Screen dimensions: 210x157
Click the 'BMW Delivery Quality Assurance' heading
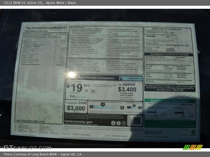pyautogui.click(x=81, y=61)
